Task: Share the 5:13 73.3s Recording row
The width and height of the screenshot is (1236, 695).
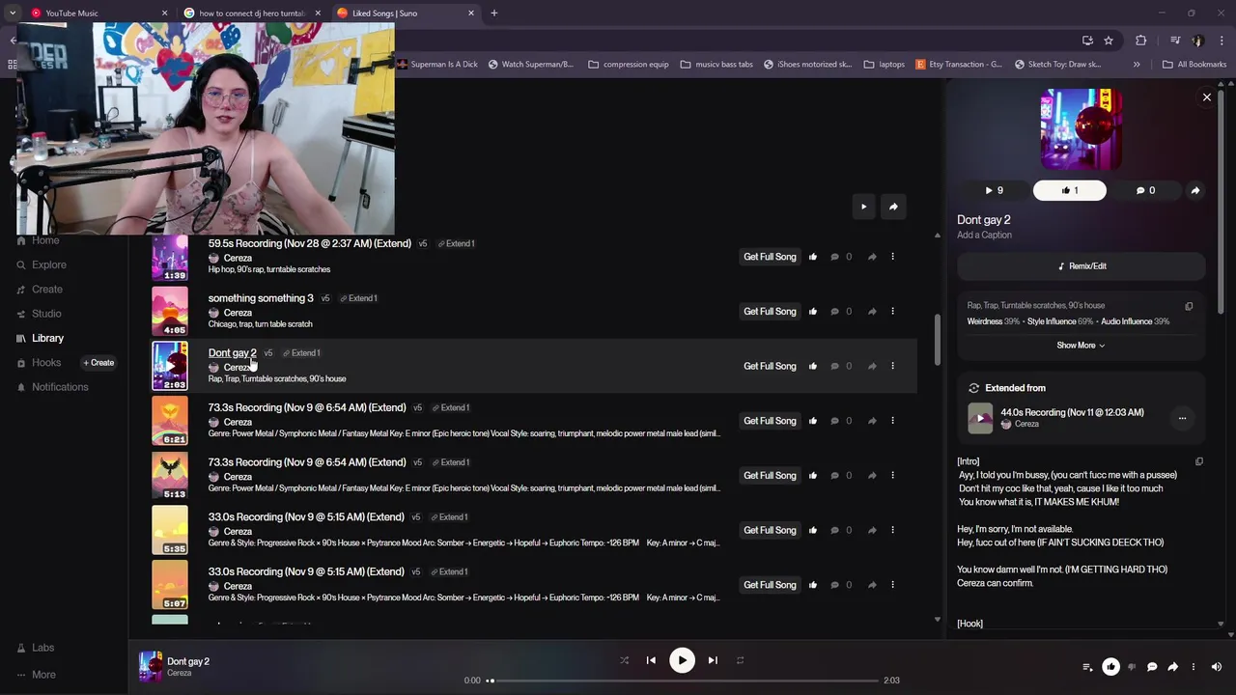Action: [872, 476]
